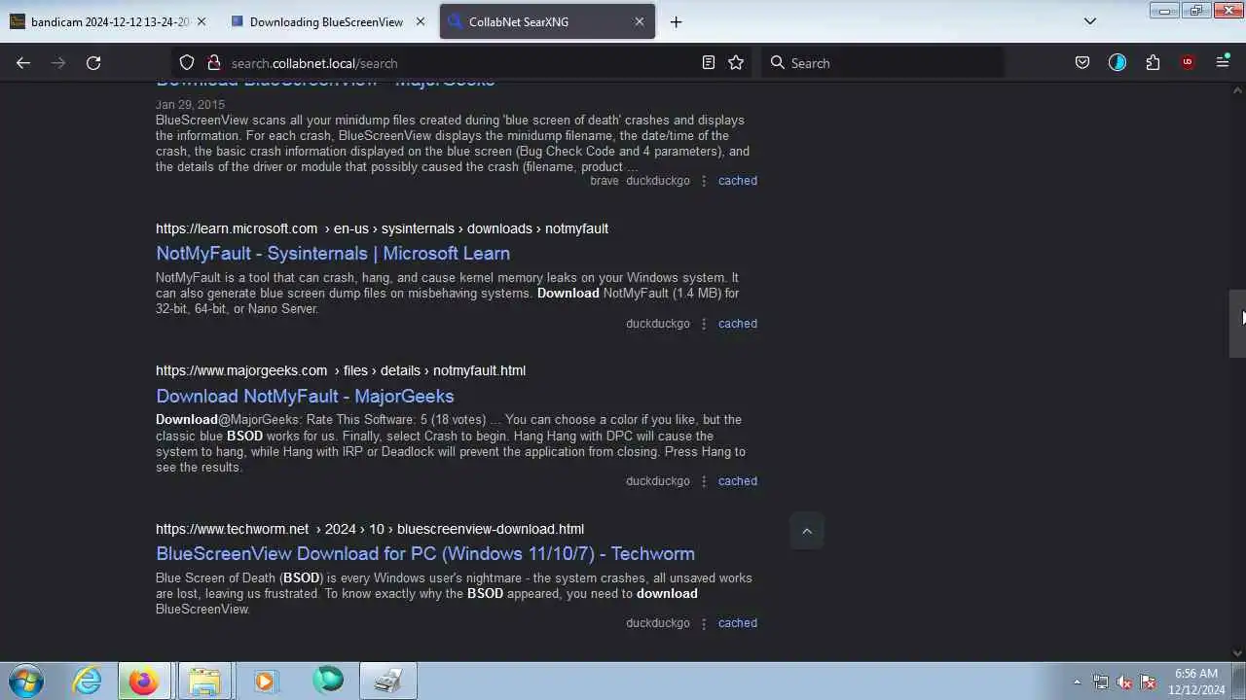Open BlueScreenView Download for PC Techworm link

tap(425, 554)
